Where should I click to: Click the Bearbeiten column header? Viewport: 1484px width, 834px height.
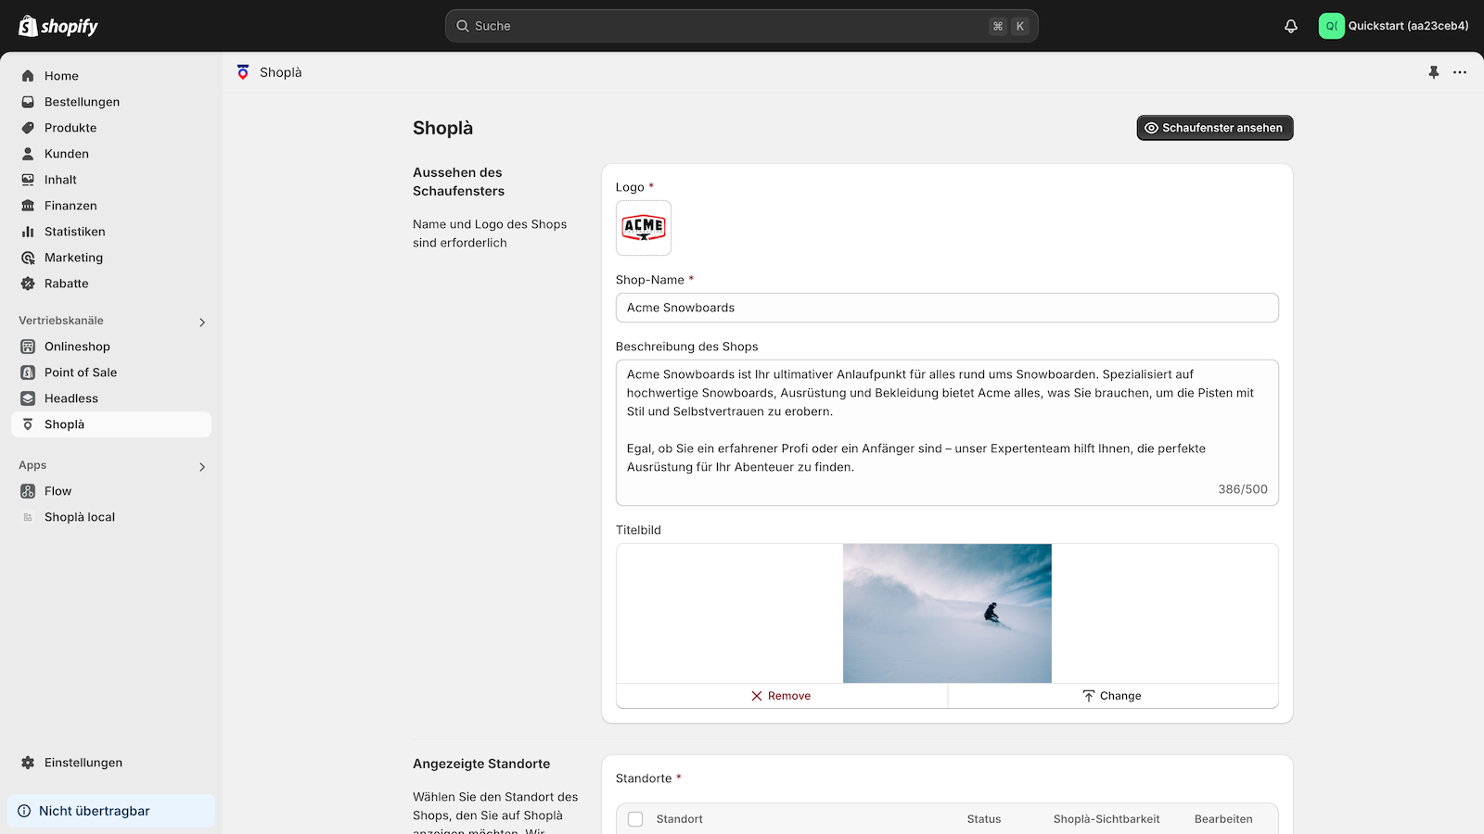click(x=1223, y=819)
